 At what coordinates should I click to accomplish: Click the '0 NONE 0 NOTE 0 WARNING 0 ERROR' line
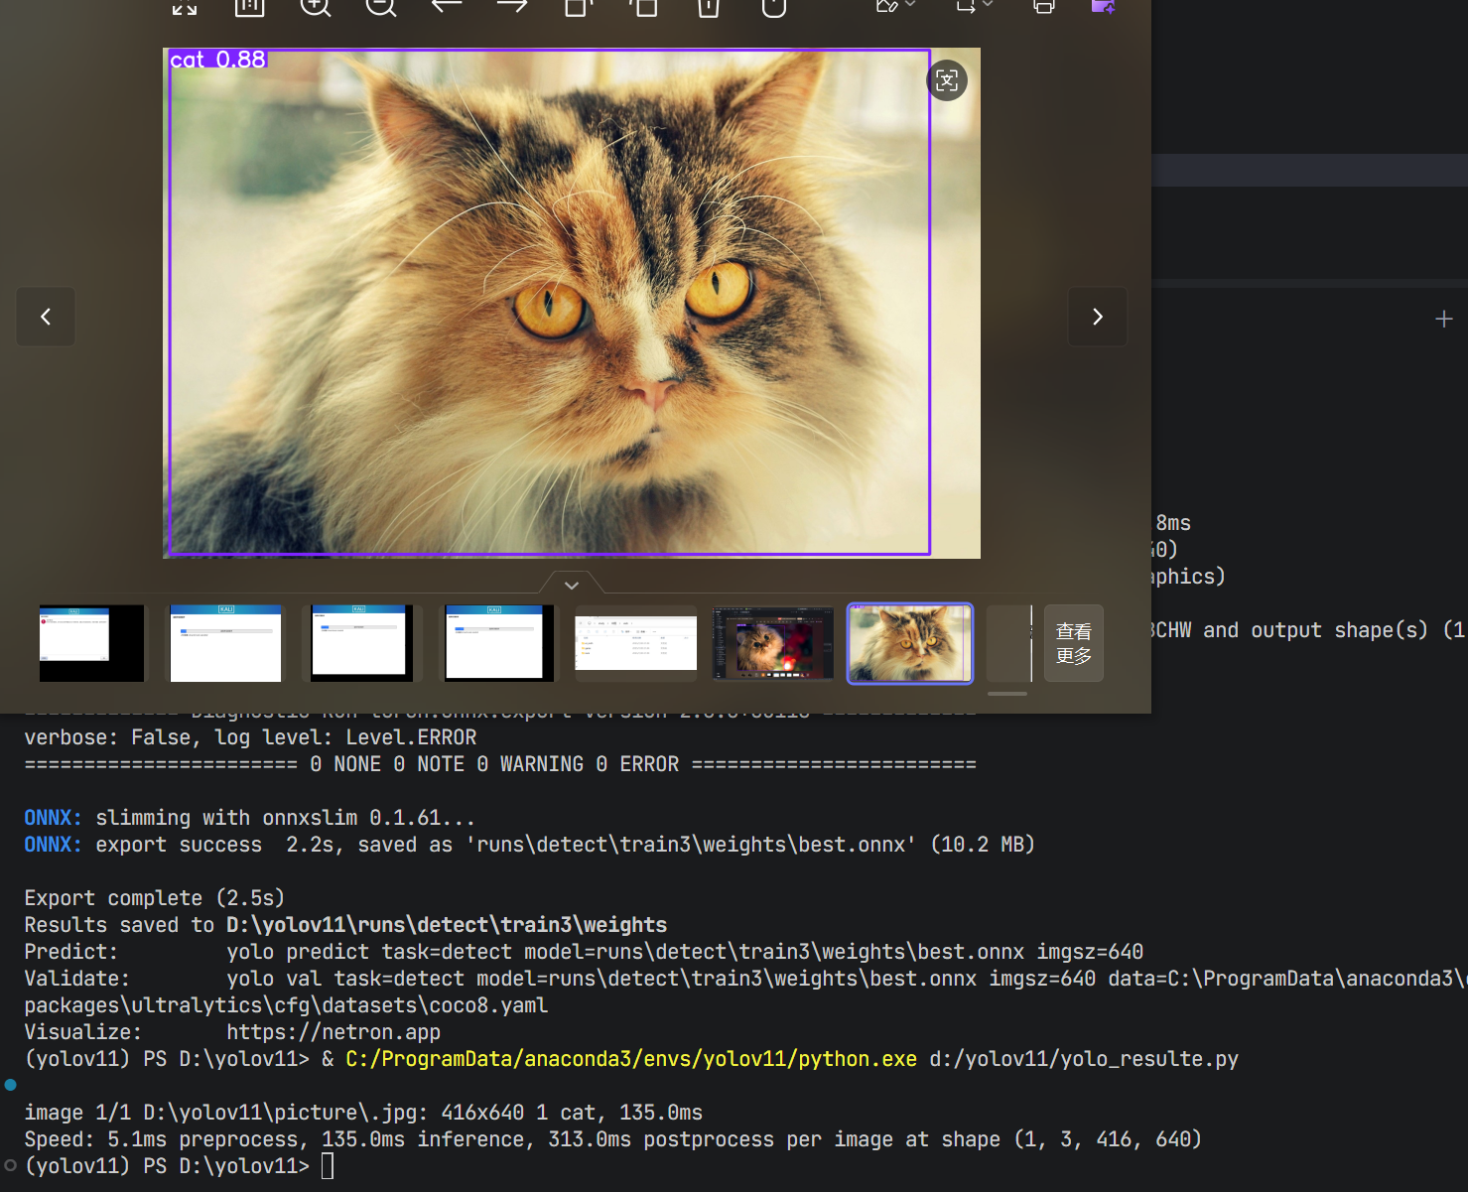[500, 764]
